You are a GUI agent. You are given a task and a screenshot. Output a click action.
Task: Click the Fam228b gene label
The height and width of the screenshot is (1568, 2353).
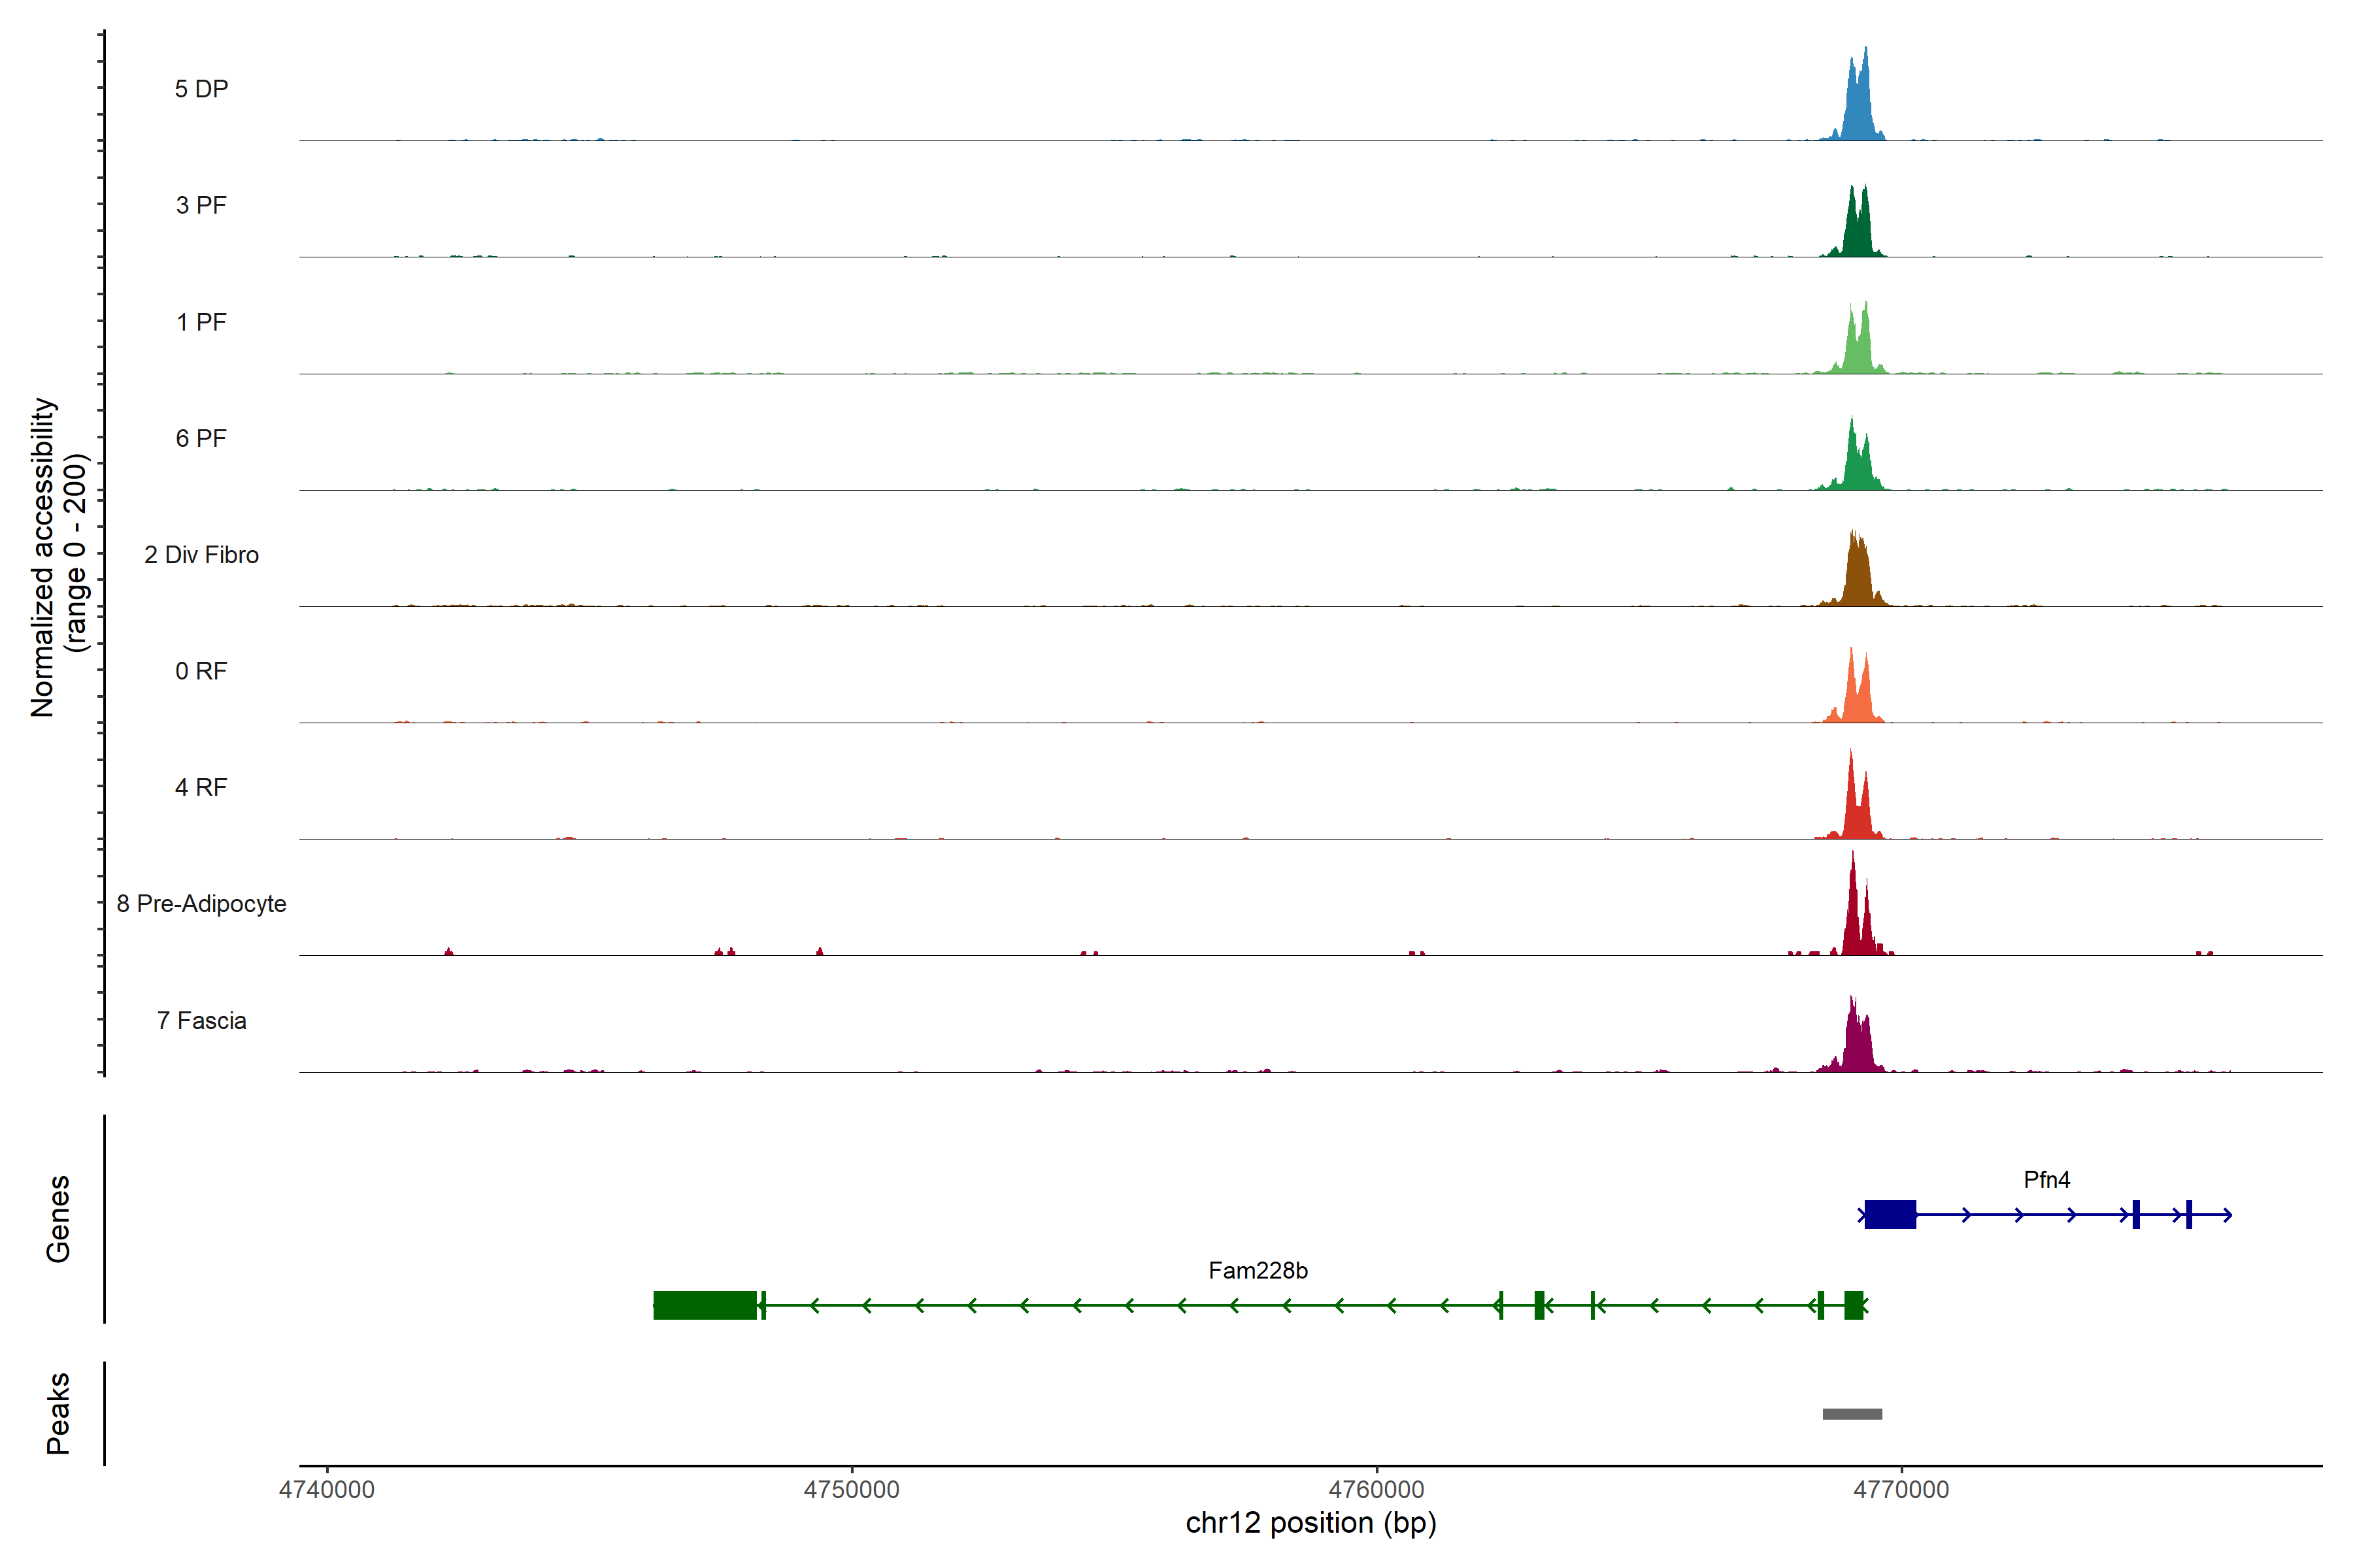pyautogui.click(x=1258, y=1271)
